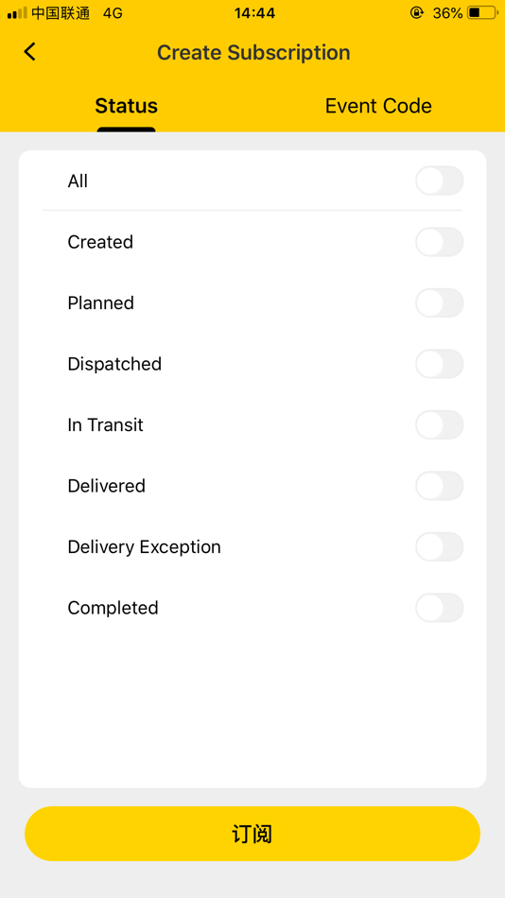Tap the Create Subscription title
Screen dimensions: 505x898
253,53
